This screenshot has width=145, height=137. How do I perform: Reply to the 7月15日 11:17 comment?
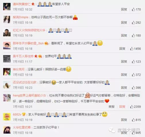tap(124, 62)
